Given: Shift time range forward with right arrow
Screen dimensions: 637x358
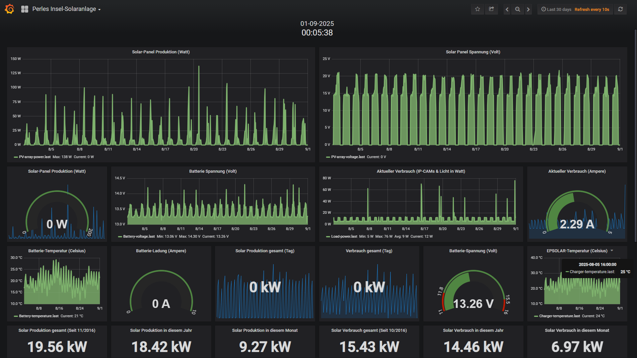Looking at the screenshot, I should [529, 9].
